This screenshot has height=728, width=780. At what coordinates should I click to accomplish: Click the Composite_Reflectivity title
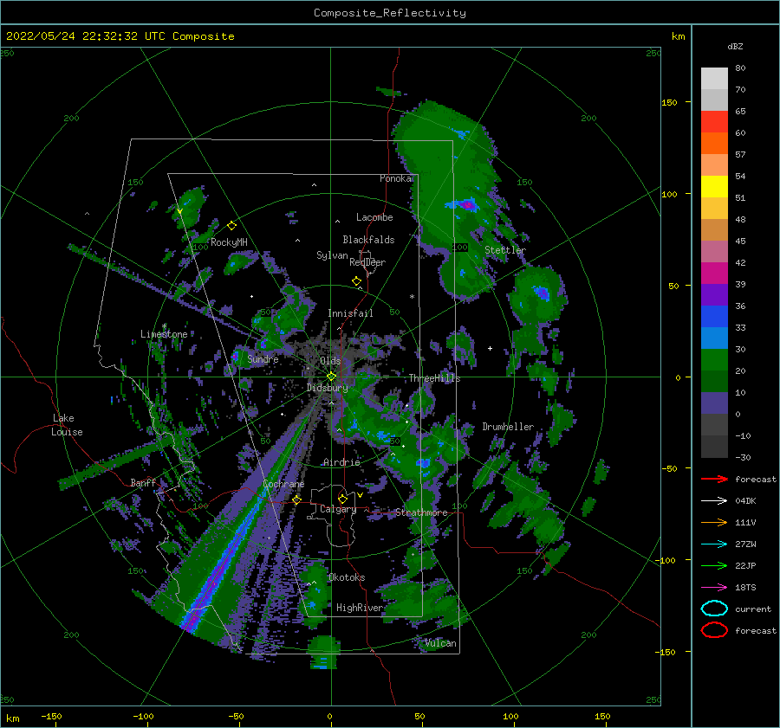(390, 13)
